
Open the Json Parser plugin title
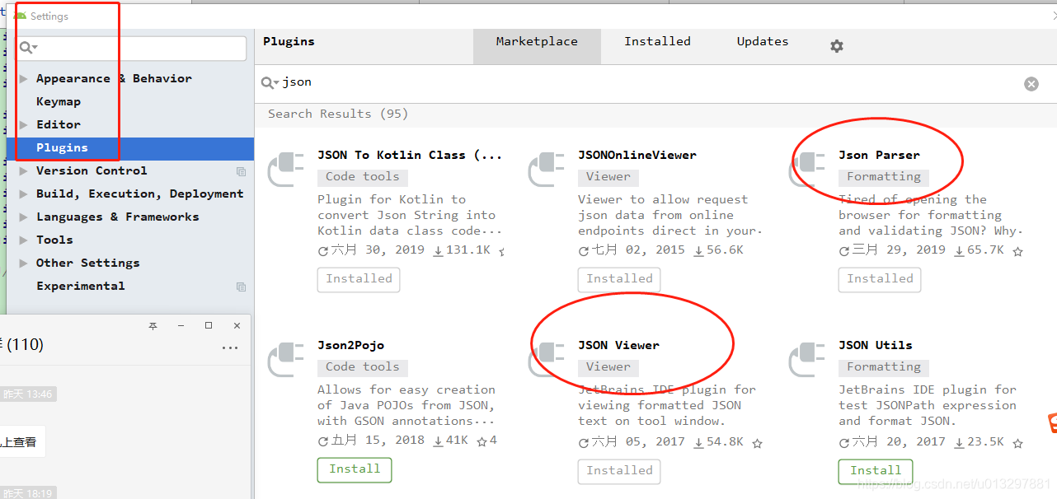[879, 155]
